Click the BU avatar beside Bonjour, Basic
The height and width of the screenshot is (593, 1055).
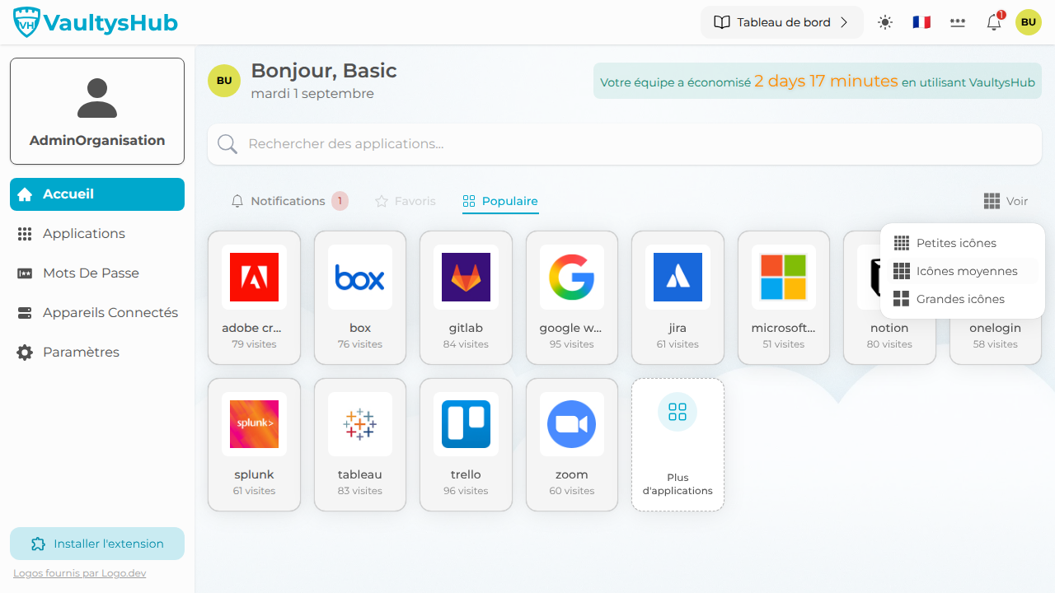click(x=224, y=81)
